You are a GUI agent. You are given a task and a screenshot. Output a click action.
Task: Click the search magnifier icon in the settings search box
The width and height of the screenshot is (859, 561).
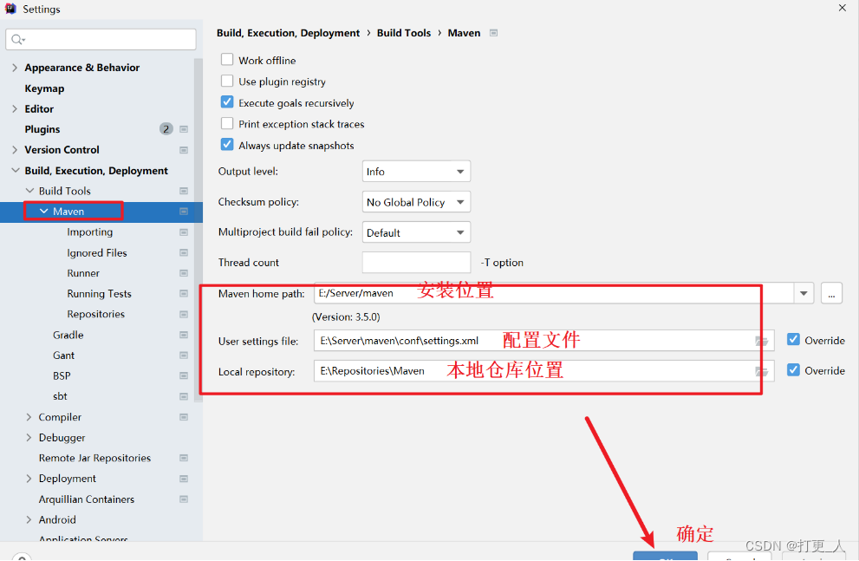(17, 39)
